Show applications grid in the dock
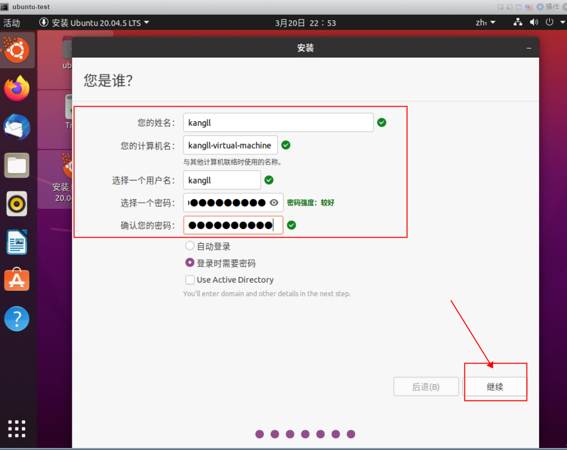 (x=17, y=429)
